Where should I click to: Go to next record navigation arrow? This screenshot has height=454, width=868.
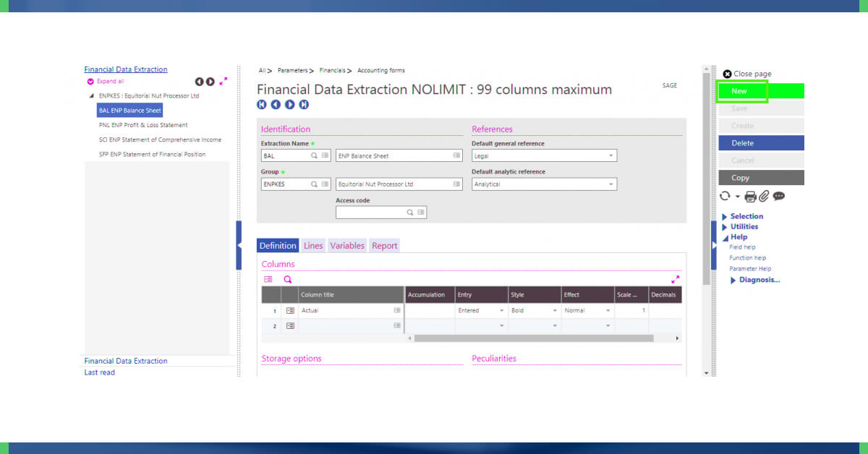click(289, 105)
